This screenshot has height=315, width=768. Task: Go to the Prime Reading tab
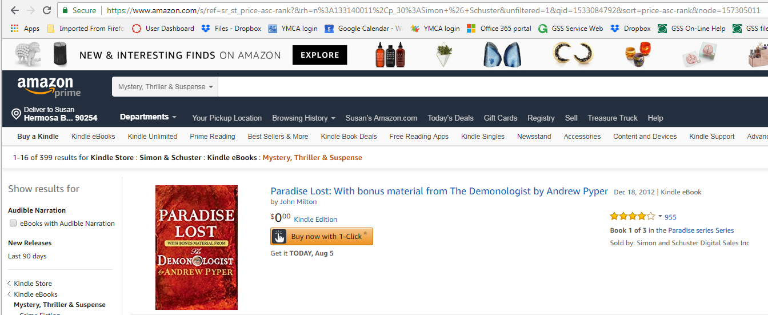(212, 137)
